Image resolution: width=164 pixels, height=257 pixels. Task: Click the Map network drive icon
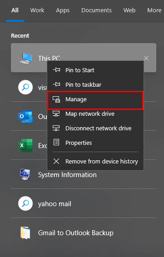[x=56, y=114]
